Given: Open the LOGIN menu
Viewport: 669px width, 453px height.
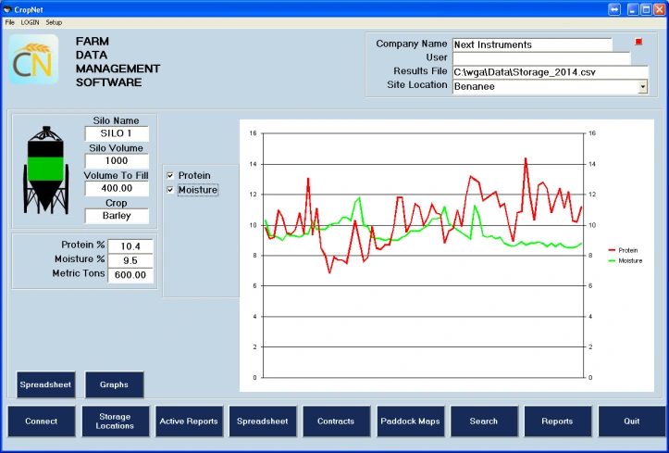Looking at the screenshot, I should [x=30, y=22].
